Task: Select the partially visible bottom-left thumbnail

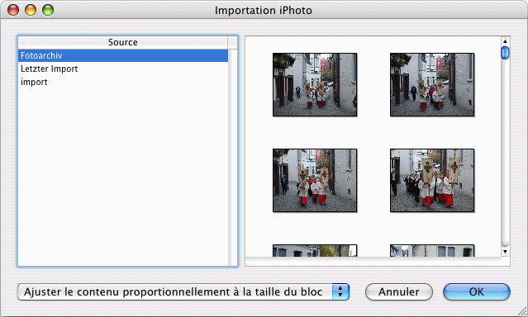Action: pos(315,251)
